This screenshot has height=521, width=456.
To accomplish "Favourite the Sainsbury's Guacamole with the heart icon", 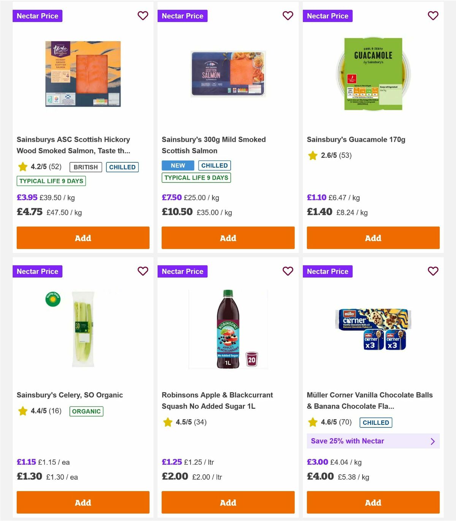I will (x=433, y=16).
